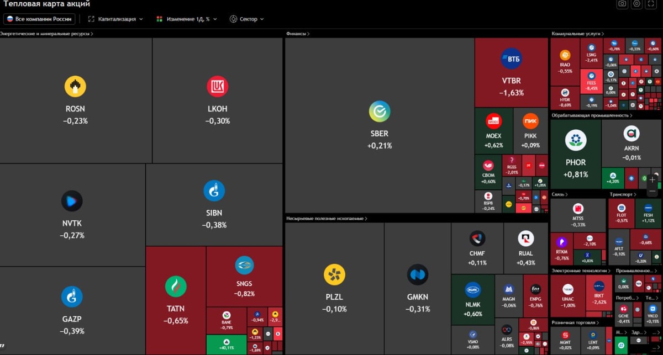Click the Nornickel GMKN logo
The width and height of the screenshot is (663, 355).
click(418, 274)
